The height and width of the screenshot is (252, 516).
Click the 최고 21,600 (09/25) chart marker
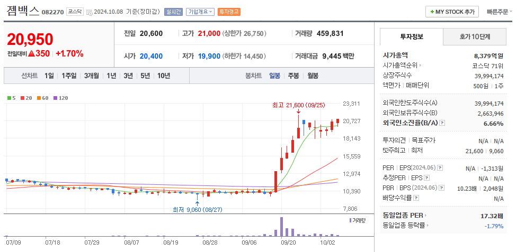tap(298, 105)
